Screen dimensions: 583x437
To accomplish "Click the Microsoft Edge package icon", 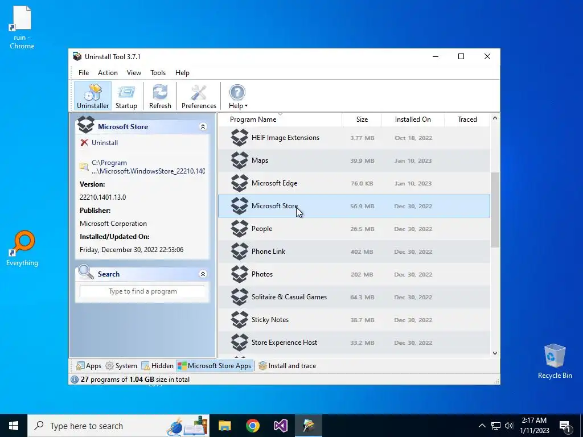I will [240, 183].
